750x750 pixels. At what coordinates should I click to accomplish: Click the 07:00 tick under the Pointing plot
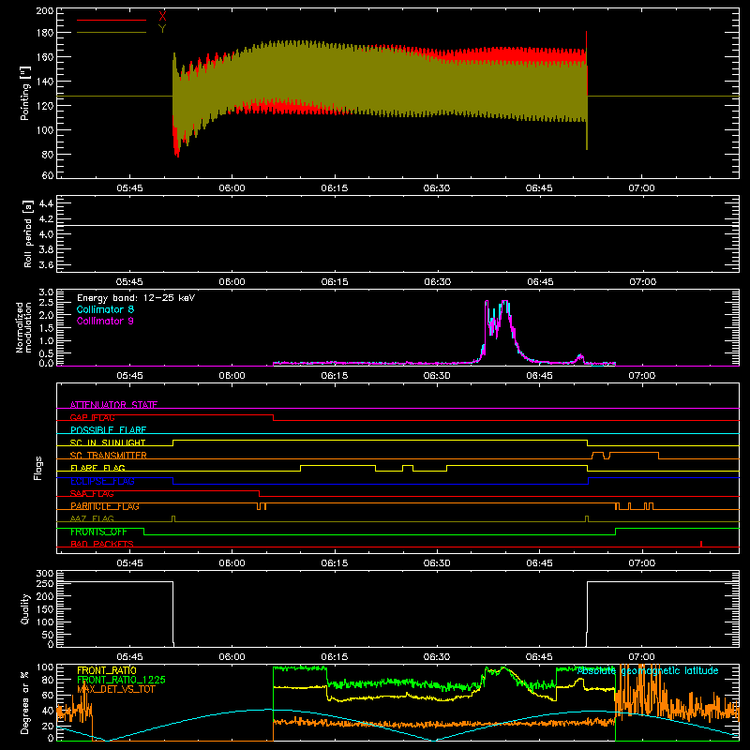pyautogui.click(x=641, y=188)
